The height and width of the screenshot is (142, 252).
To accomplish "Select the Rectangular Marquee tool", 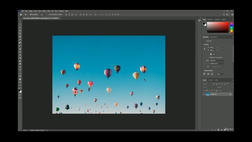I will coord(20,24).
